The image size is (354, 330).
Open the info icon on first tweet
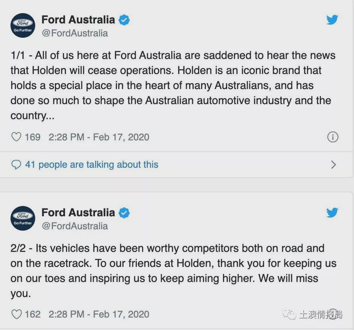333,137
